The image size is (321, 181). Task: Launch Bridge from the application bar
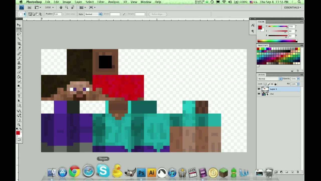tap(29, 7)
